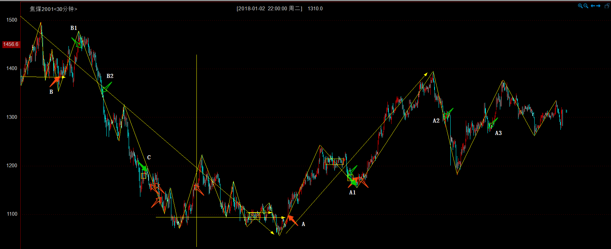Click the restore window icon at top right

pyautogui.click(x=607, y=6)
